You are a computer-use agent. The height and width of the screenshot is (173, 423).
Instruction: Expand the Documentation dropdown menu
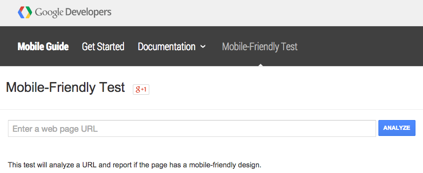click(171, 46)
